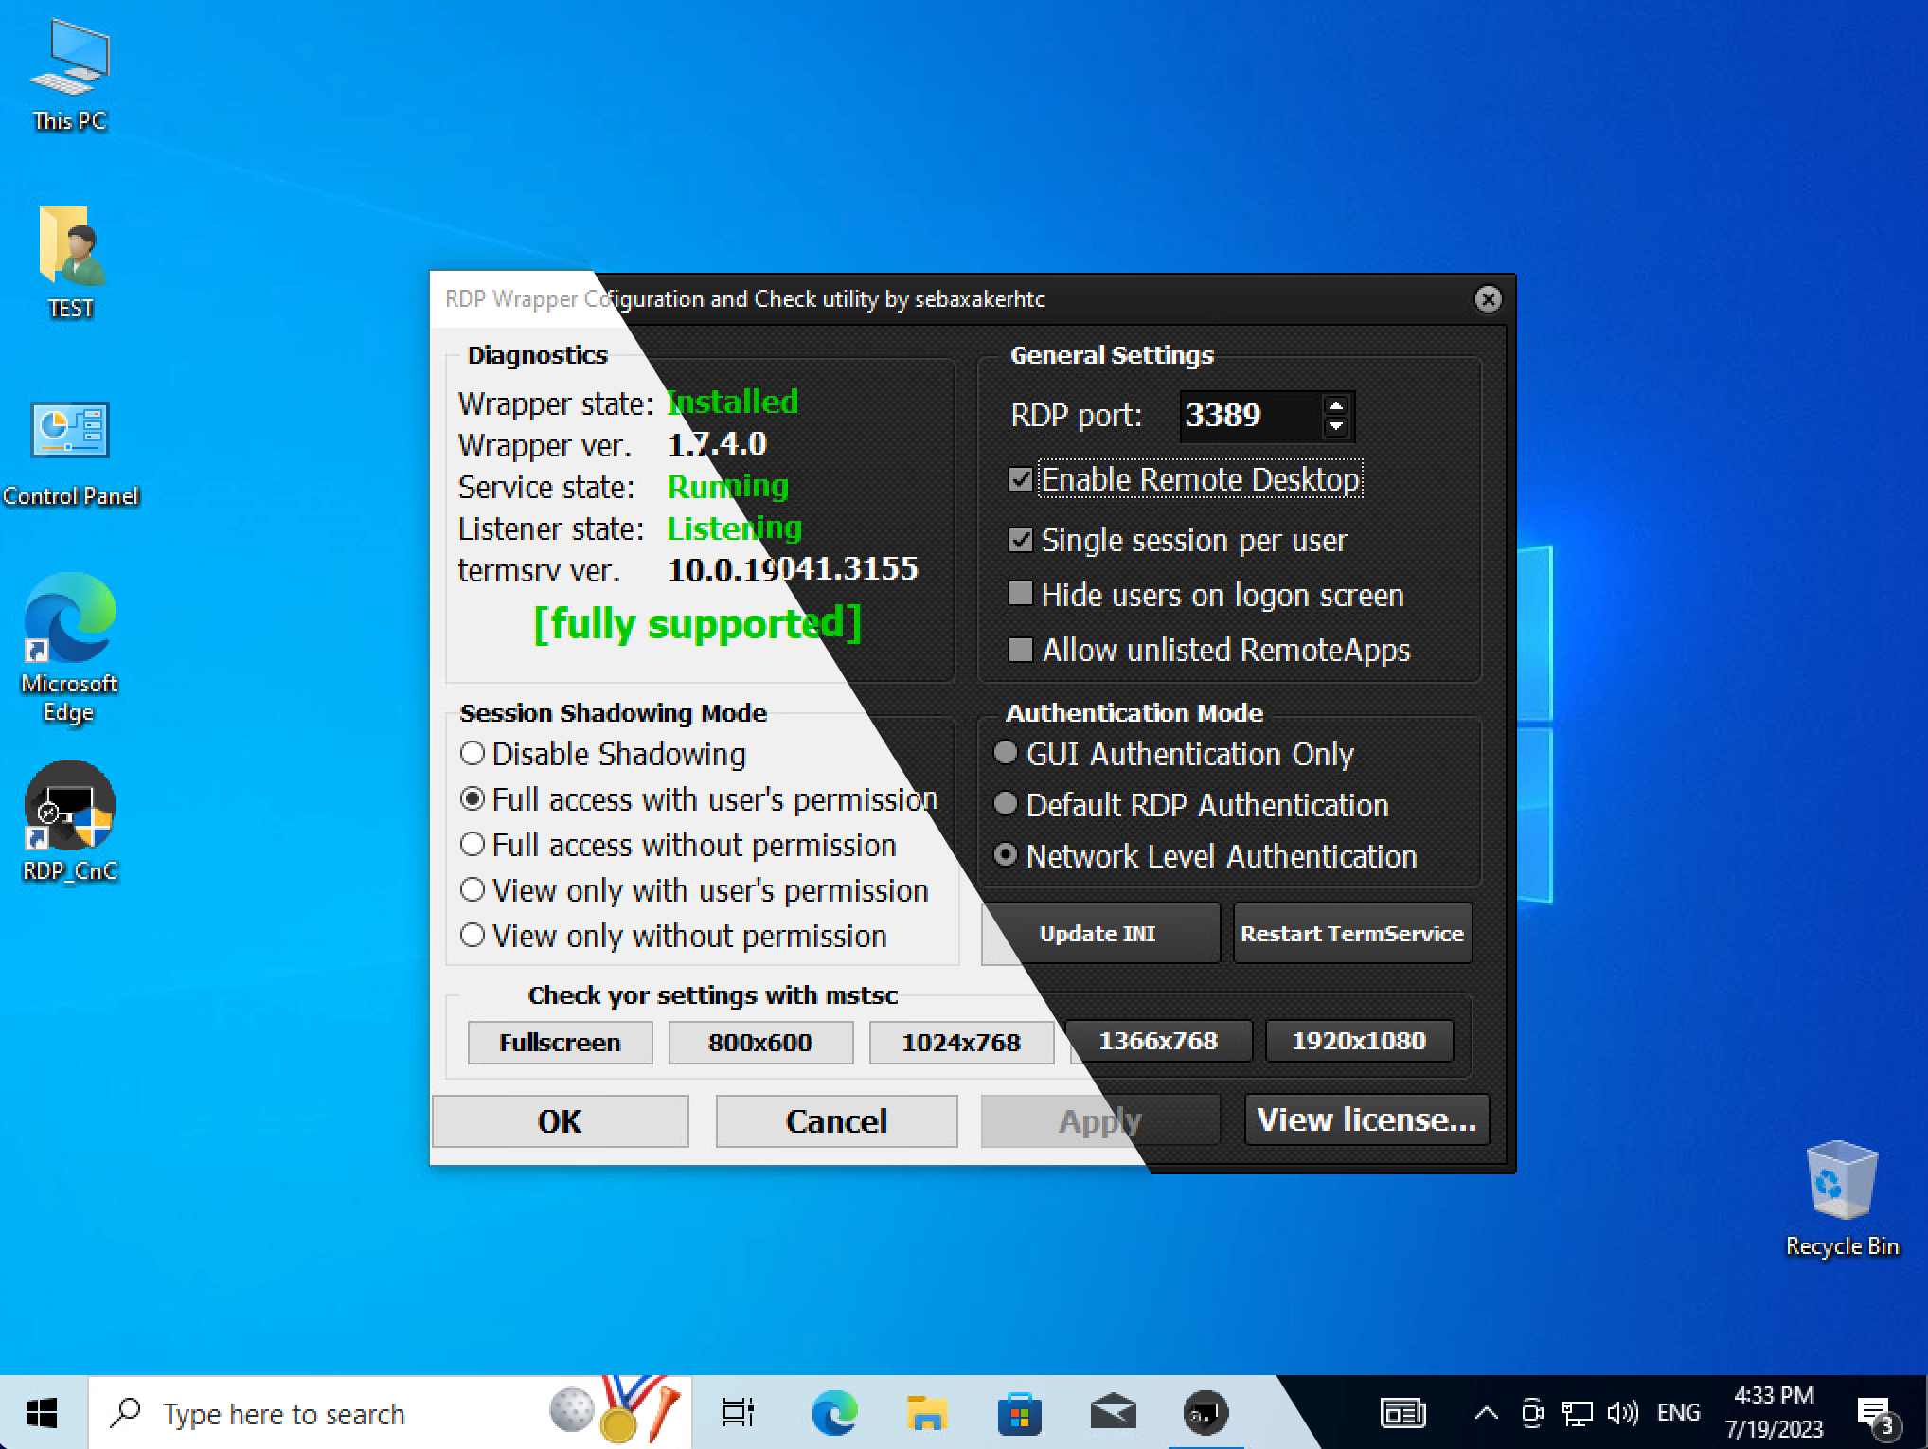Toggle Enable Remote Desktop checkbox
Image resolution: width=1928 pixels, height=1449 pixels.
click(x=1021, y=480)
